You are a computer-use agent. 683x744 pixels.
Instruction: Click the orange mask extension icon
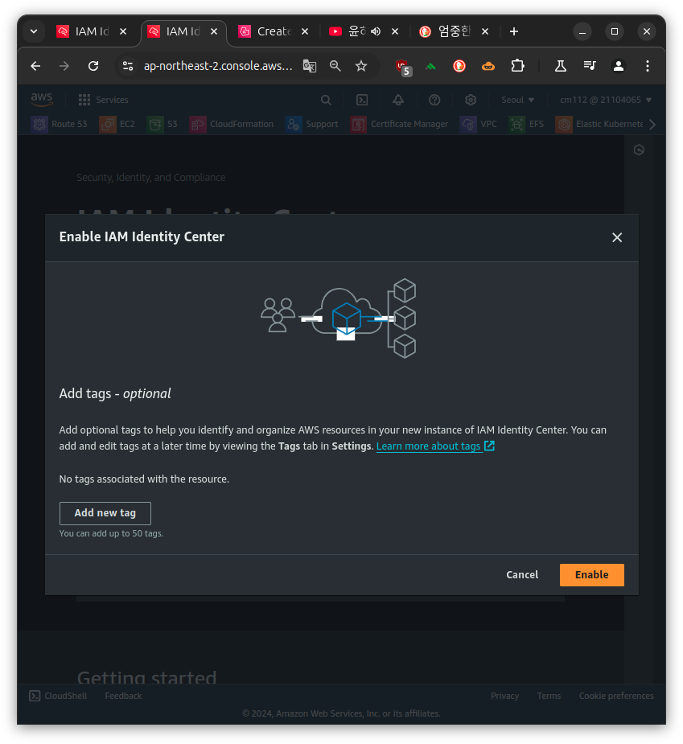[x=488, y=67]
